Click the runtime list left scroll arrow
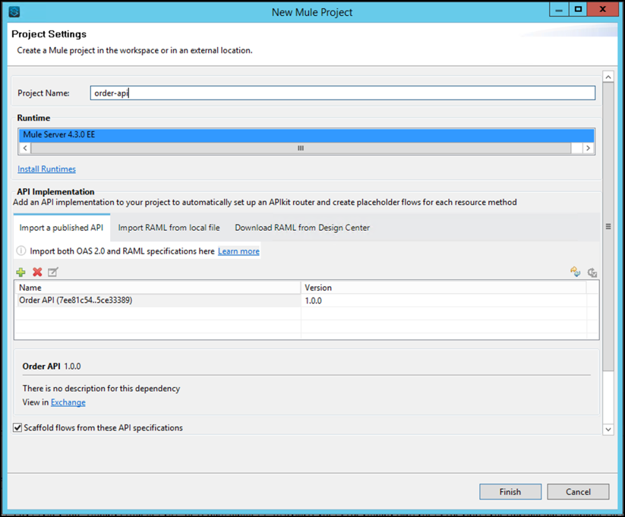The height and width of the screenshot is (517, 625). [25, 148]
